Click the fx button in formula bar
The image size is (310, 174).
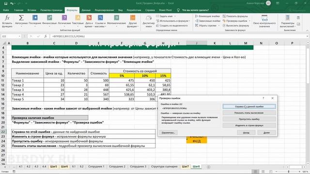pos(46,36)
